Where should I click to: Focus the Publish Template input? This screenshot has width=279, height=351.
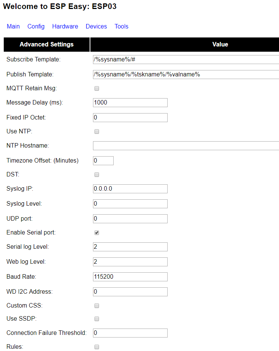[186, 75]
